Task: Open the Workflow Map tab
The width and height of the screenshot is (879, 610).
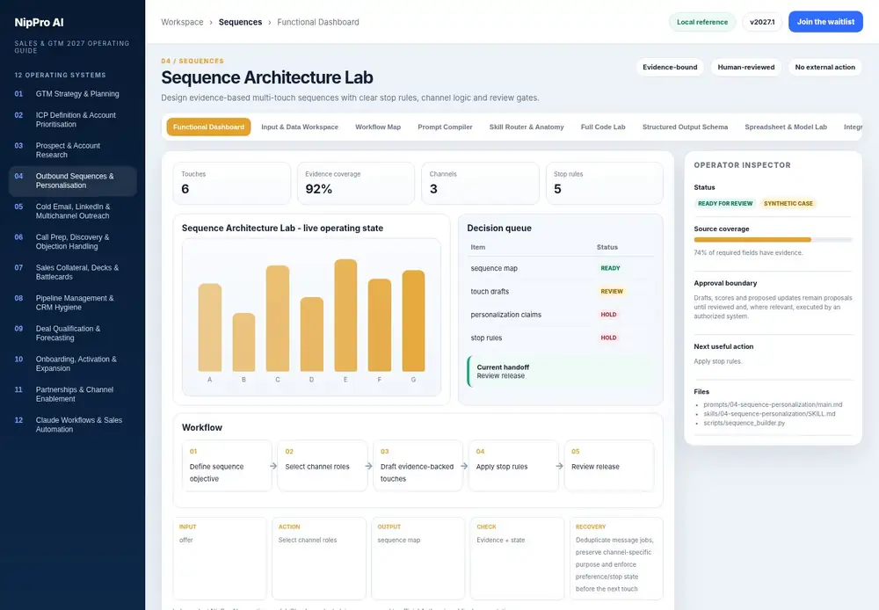Action: coord(378,127)
